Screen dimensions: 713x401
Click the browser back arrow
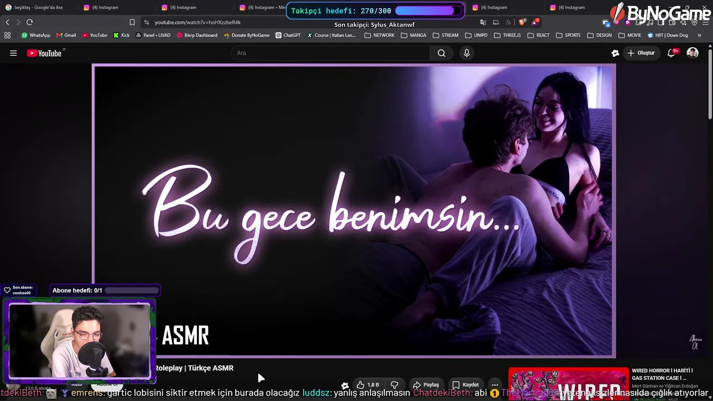[7, 22]
